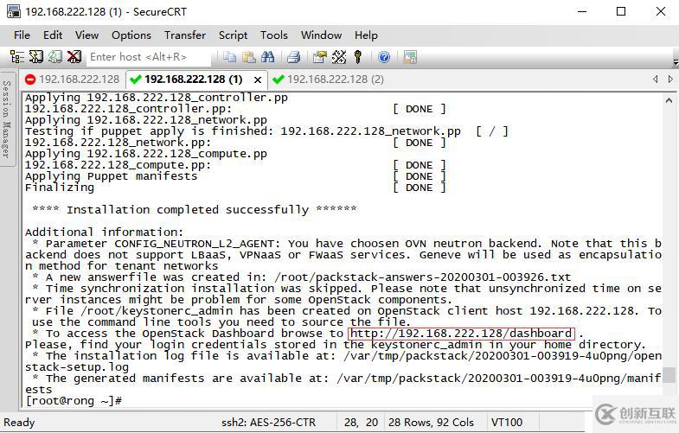Open the View menu

86,35
